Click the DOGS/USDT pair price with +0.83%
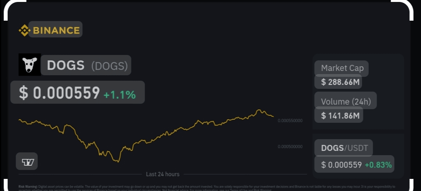 pyautogui.click(x=341, y=165)
